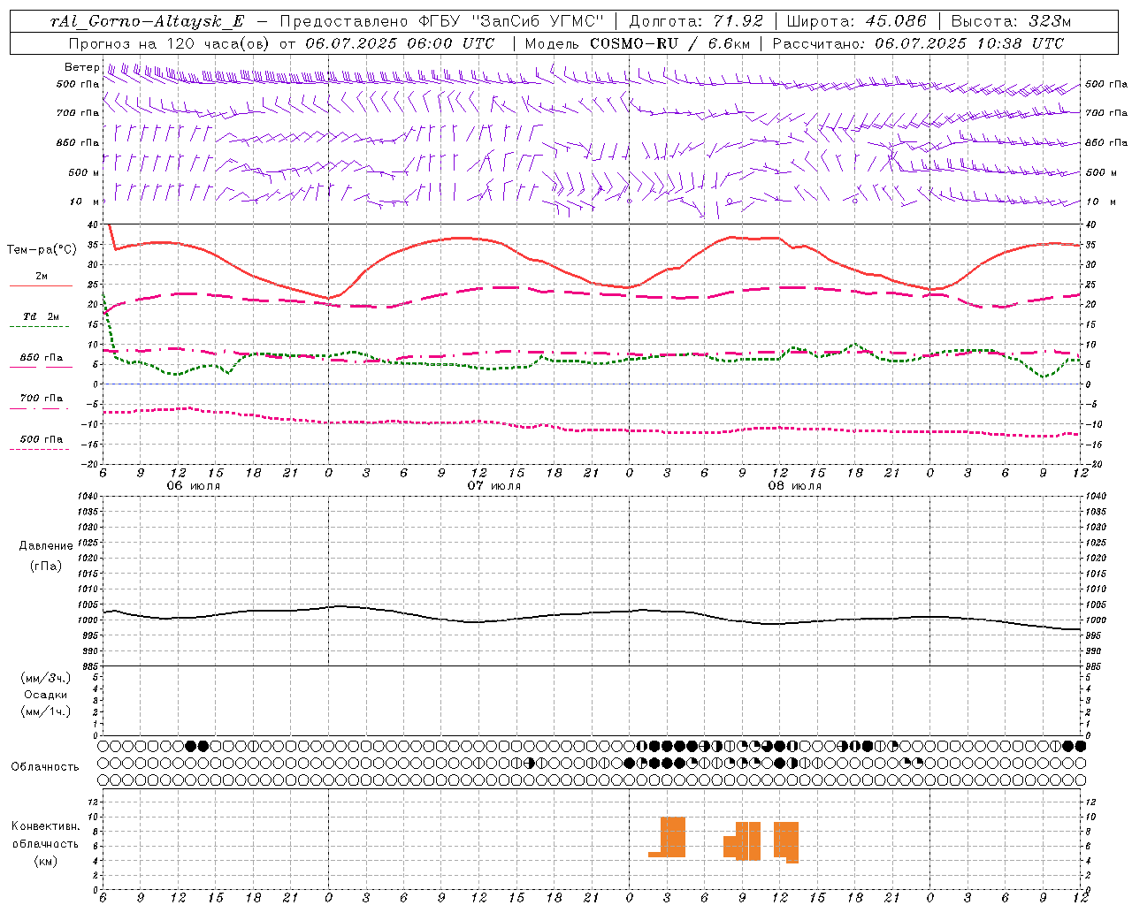Click the Высота: 323м header value
This screenshot has width=1132, height=905.
click(1011, 21)
